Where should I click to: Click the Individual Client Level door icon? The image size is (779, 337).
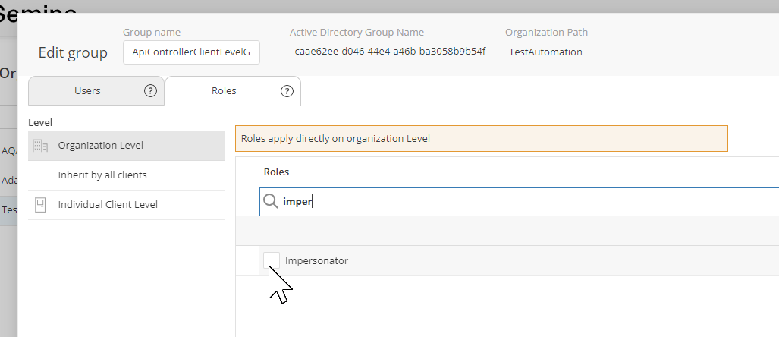click(41, 205)
